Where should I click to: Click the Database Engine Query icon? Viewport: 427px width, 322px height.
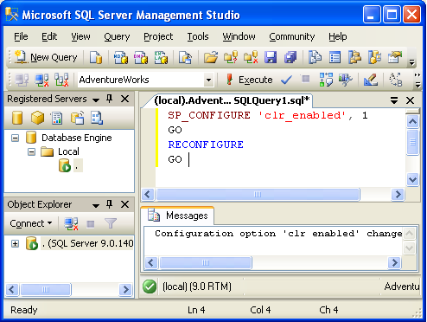[96, 57]
